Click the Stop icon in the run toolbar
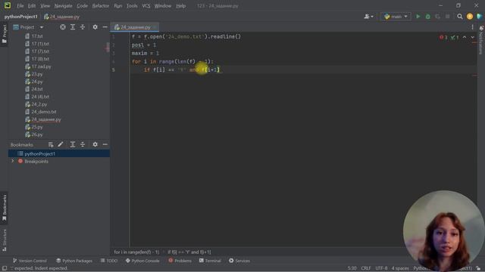The height and width of the screenshot is (272, 485). [x=447, y=17]
